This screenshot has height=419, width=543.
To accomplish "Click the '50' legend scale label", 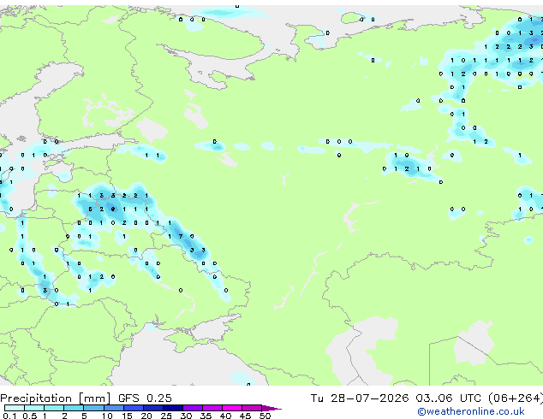I will pyautogui.click(x=265, y=416).
